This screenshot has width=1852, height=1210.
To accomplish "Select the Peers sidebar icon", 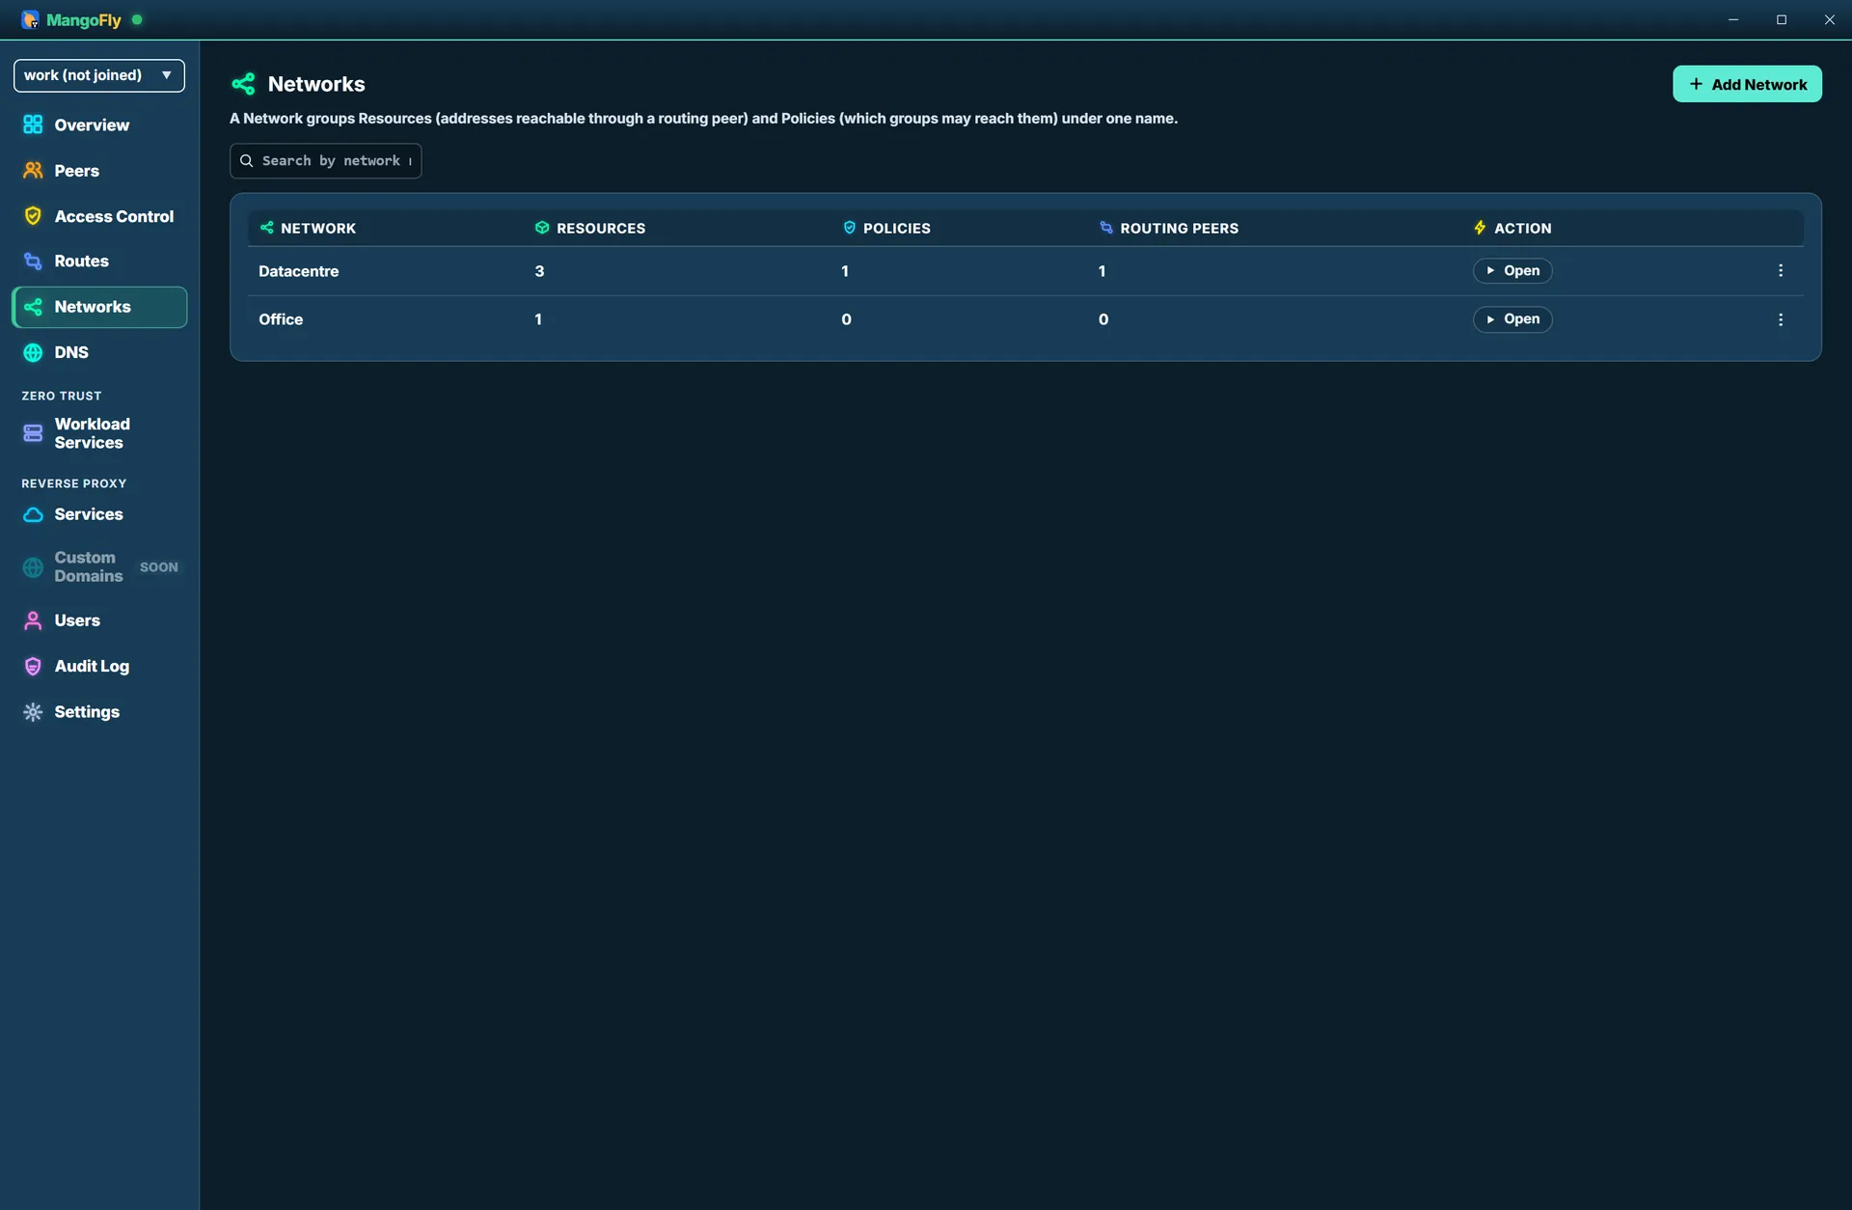I will (33, 170).
